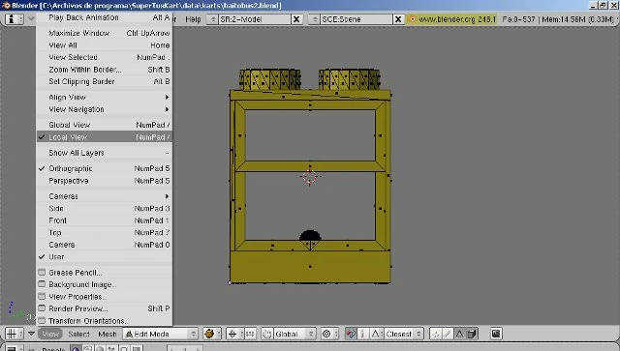Open the Edit Mode dropdown
Screen dimensions: 620x351
point(160,334)
